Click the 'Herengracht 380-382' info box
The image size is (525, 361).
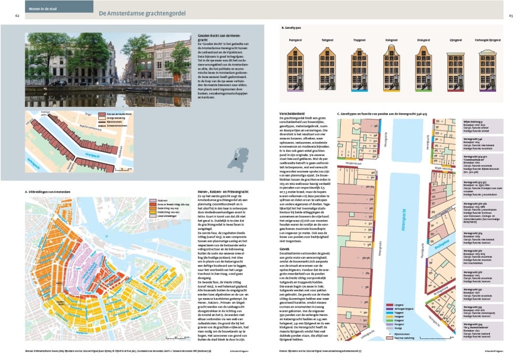(482, 214)
